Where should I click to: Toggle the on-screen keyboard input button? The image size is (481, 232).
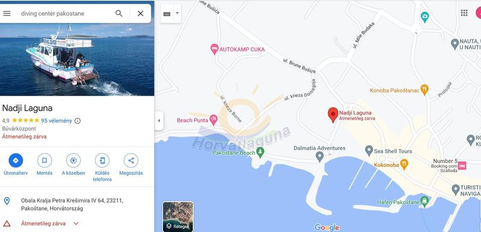[x=167, y=14]
